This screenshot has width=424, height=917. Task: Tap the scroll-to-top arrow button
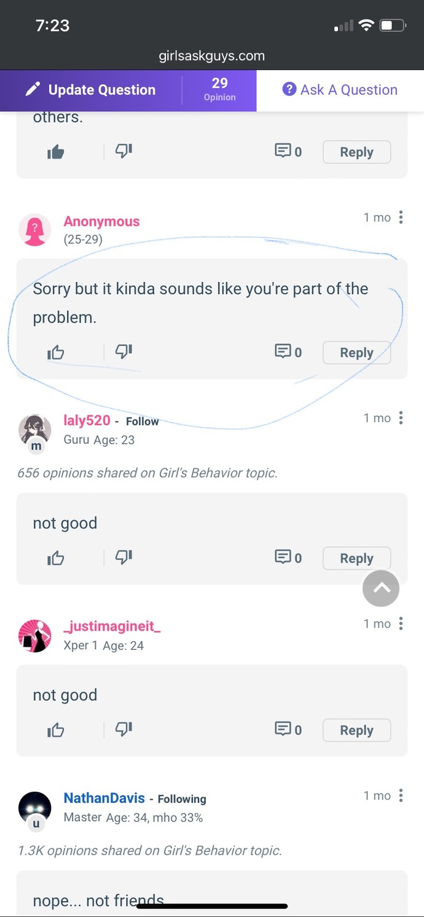click(381, 588)
